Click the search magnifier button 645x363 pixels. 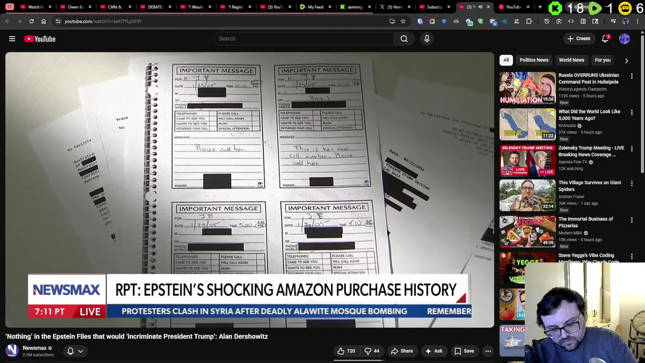click(x=404, y=38)
